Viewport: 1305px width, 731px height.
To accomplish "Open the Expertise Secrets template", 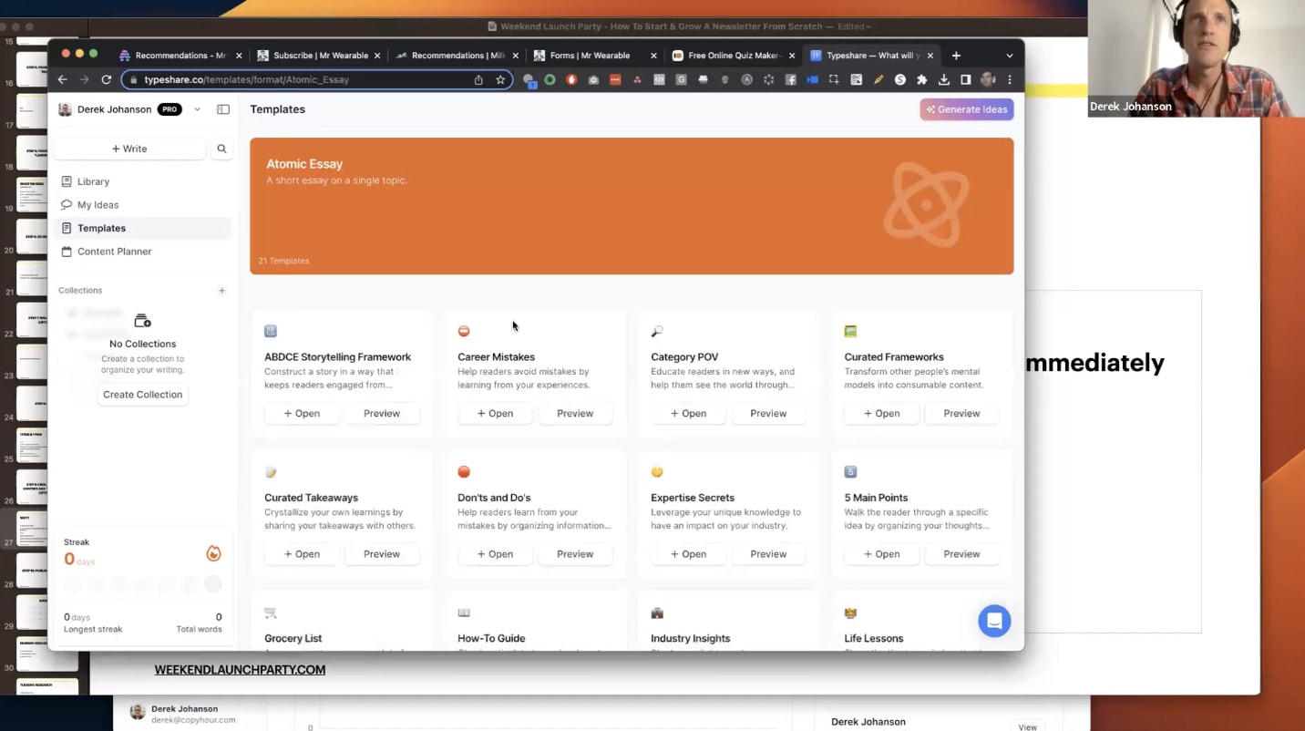I will 688,554.
